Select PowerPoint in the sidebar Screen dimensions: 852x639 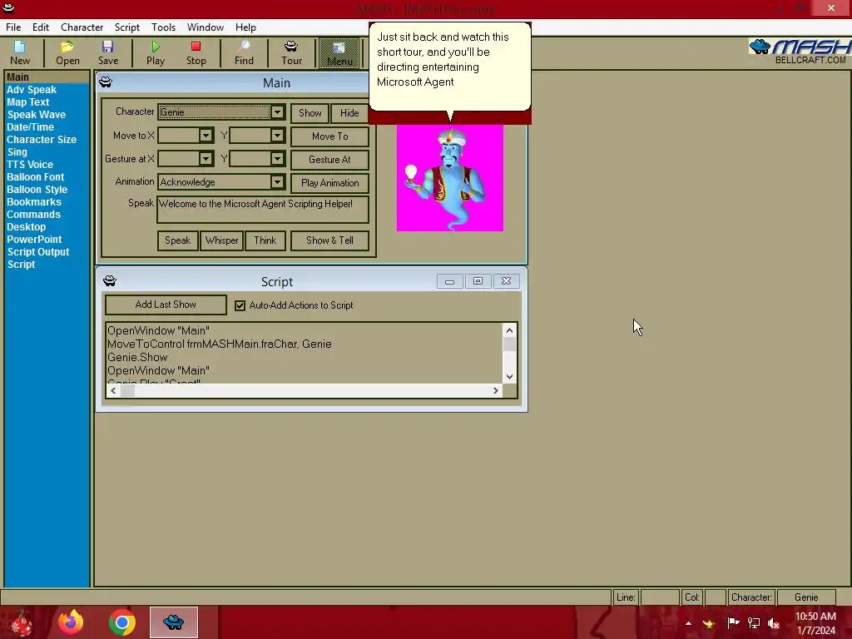tap(34, 240)
